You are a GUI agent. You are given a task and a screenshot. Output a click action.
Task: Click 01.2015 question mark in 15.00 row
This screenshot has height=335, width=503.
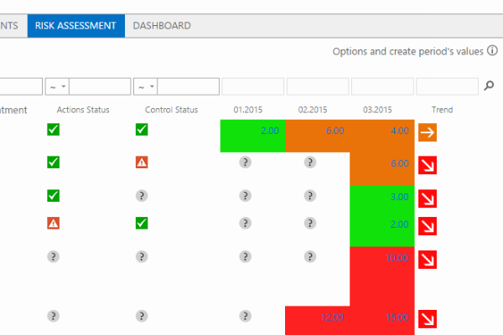coord(246,316)
